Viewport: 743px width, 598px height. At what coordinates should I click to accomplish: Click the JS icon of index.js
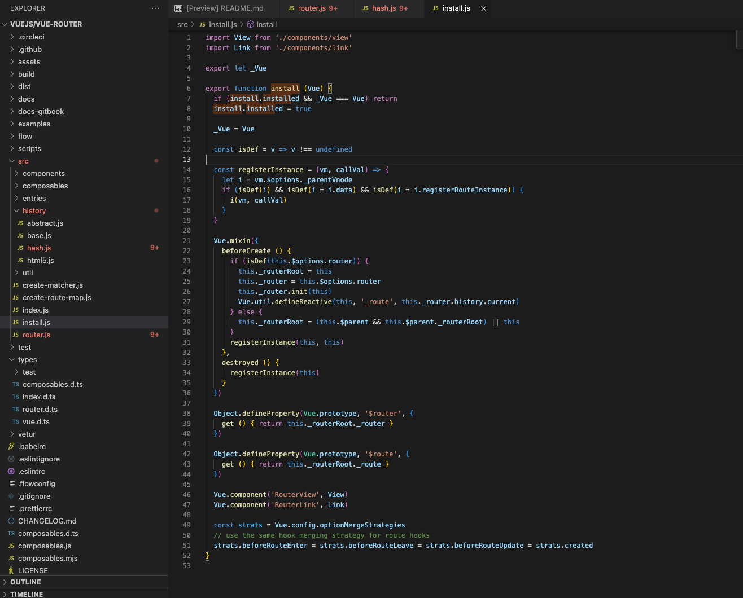16,310
